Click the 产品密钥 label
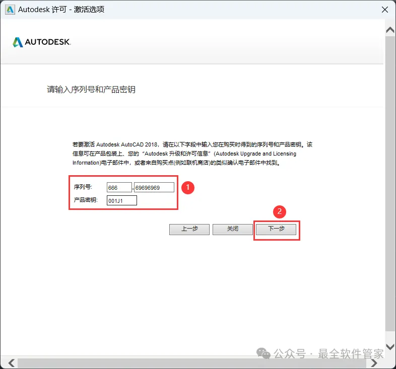396x369 pixels. coord(86,200)
